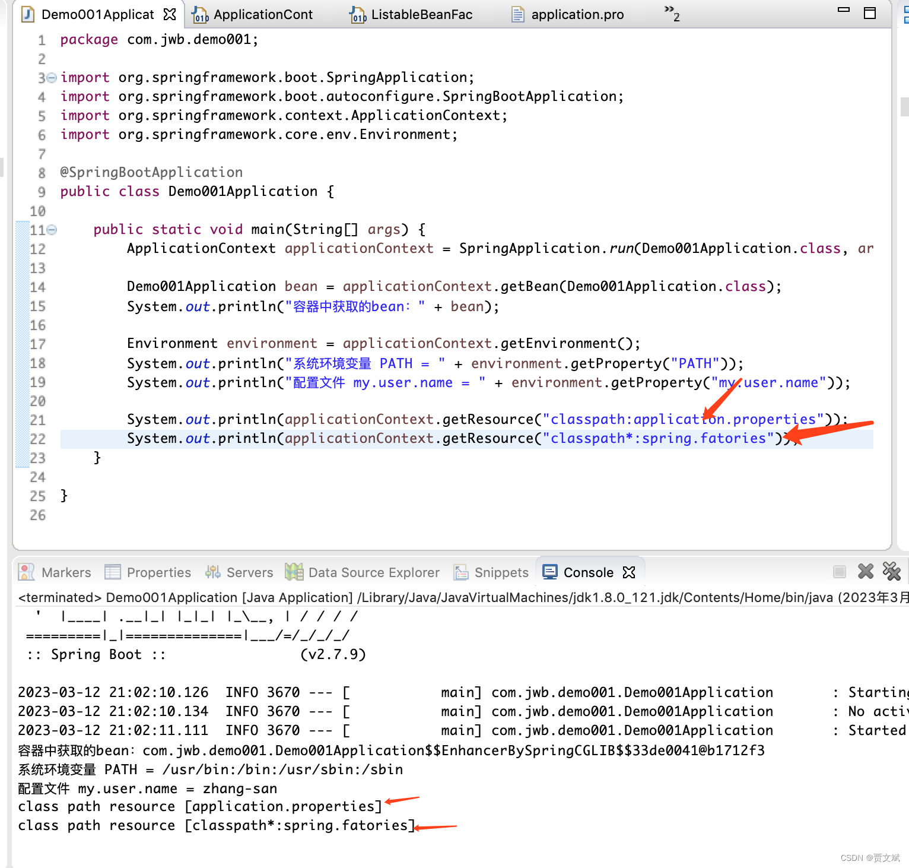Click the Markers tab icon
The image size is (909, 868).
27,572
